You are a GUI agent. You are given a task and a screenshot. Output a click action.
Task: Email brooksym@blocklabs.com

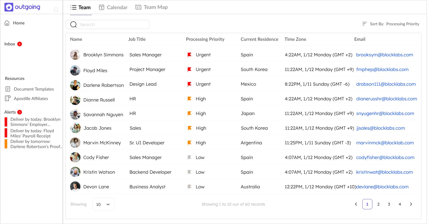click(x=385, y=55)
